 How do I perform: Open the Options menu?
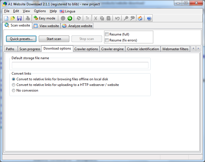point(40,11)
